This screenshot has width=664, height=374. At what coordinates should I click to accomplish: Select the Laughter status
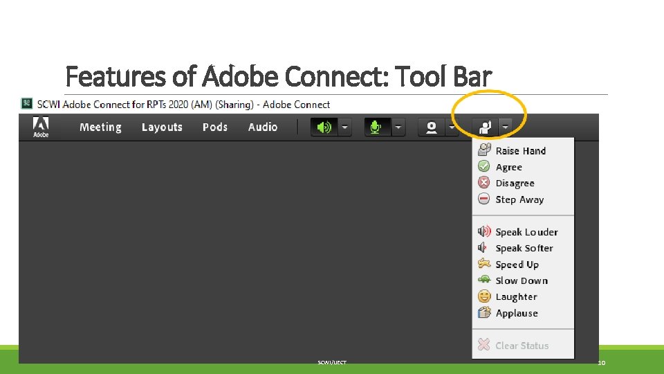[523, 296]
